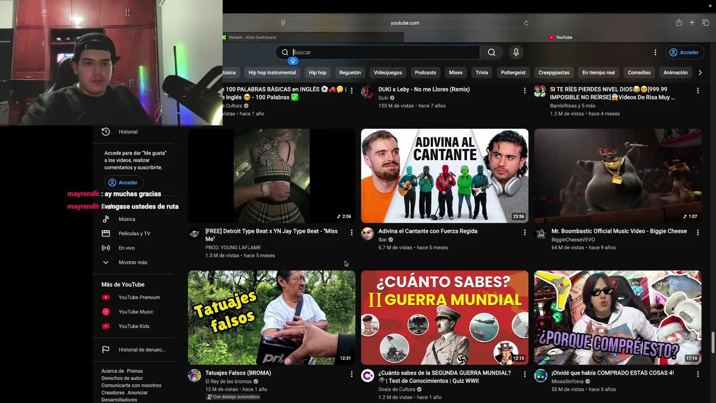This screenshot has width=716, height=403.
Task: Select the Podcasts category chip
Action: tap(425, 72)
